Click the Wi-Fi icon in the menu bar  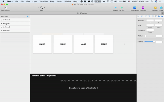pos(108,1)
